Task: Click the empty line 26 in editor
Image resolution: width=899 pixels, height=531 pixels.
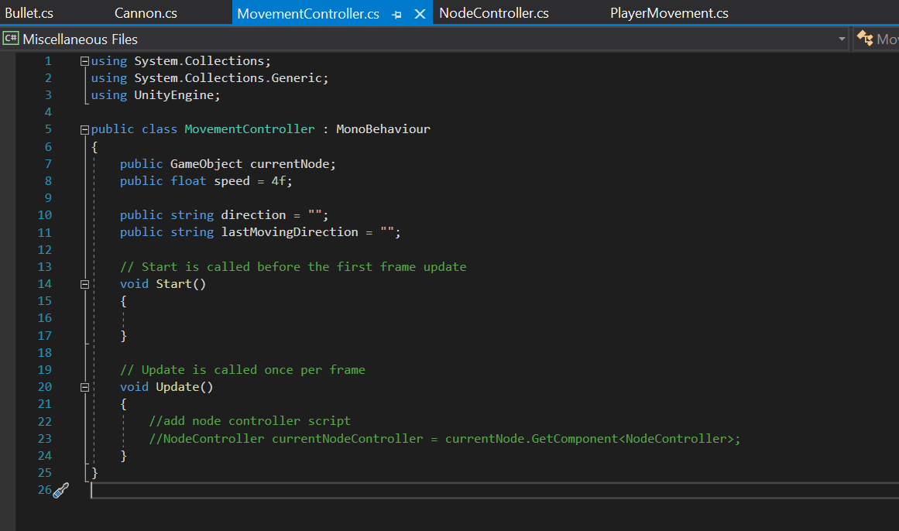Action: coord(494,490)
